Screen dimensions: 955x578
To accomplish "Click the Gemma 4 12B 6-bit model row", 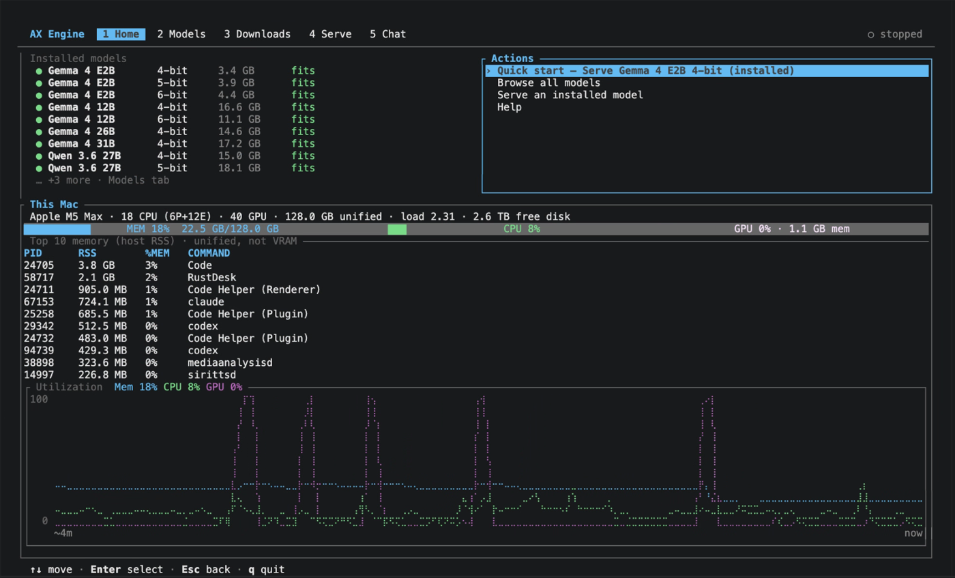I will click(175, 119).
